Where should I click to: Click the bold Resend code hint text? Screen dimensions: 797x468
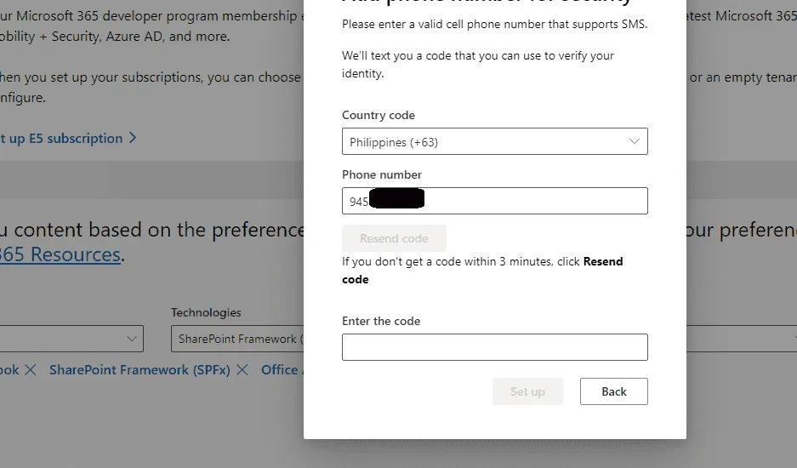482,270
